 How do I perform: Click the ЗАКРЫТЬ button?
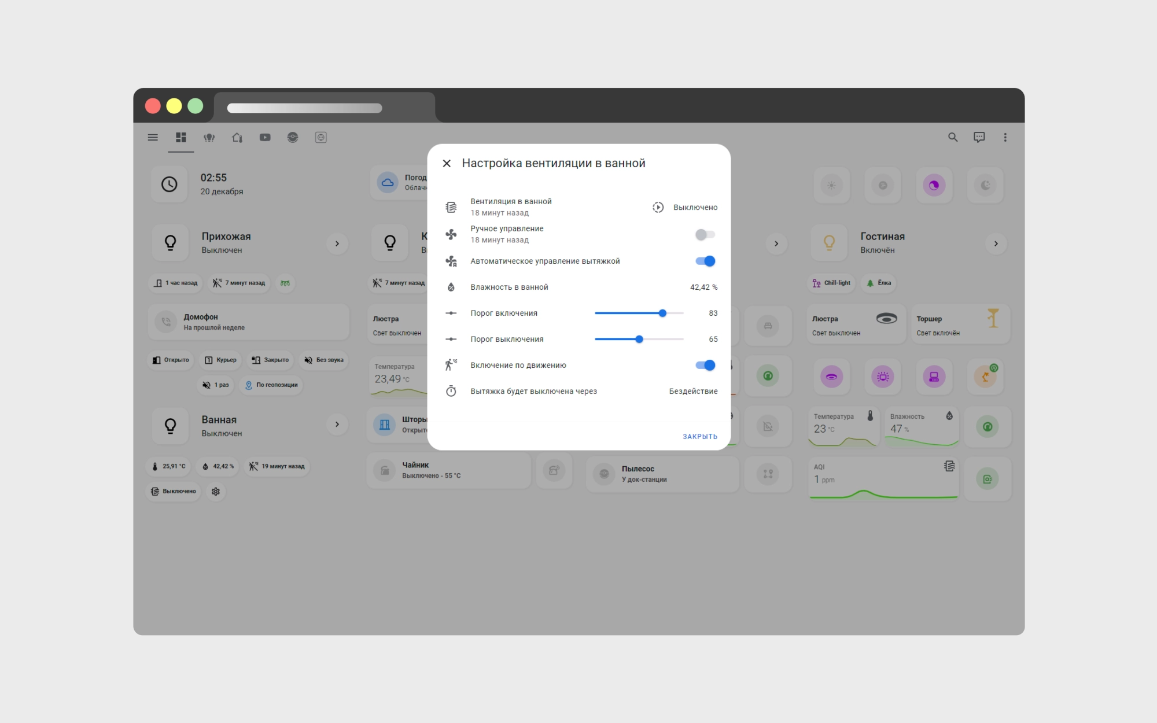699,437
